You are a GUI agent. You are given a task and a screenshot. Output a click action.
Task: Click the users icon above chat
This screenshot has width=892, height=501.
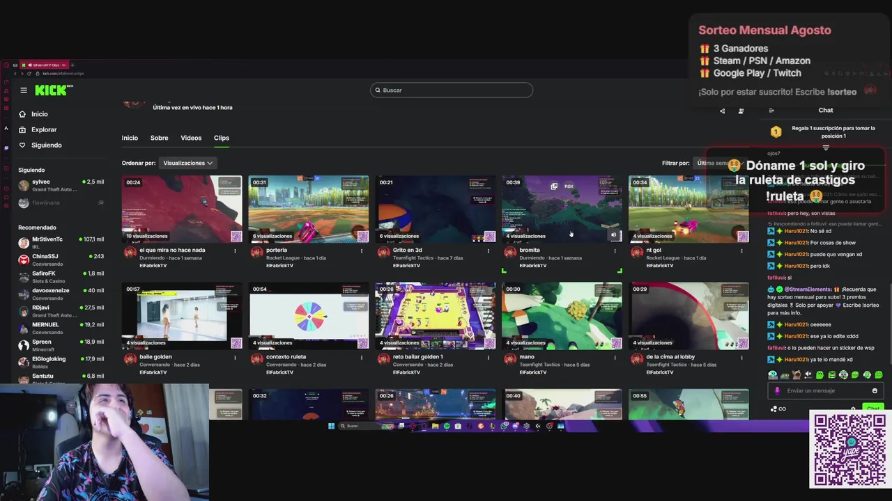[741, 111]
